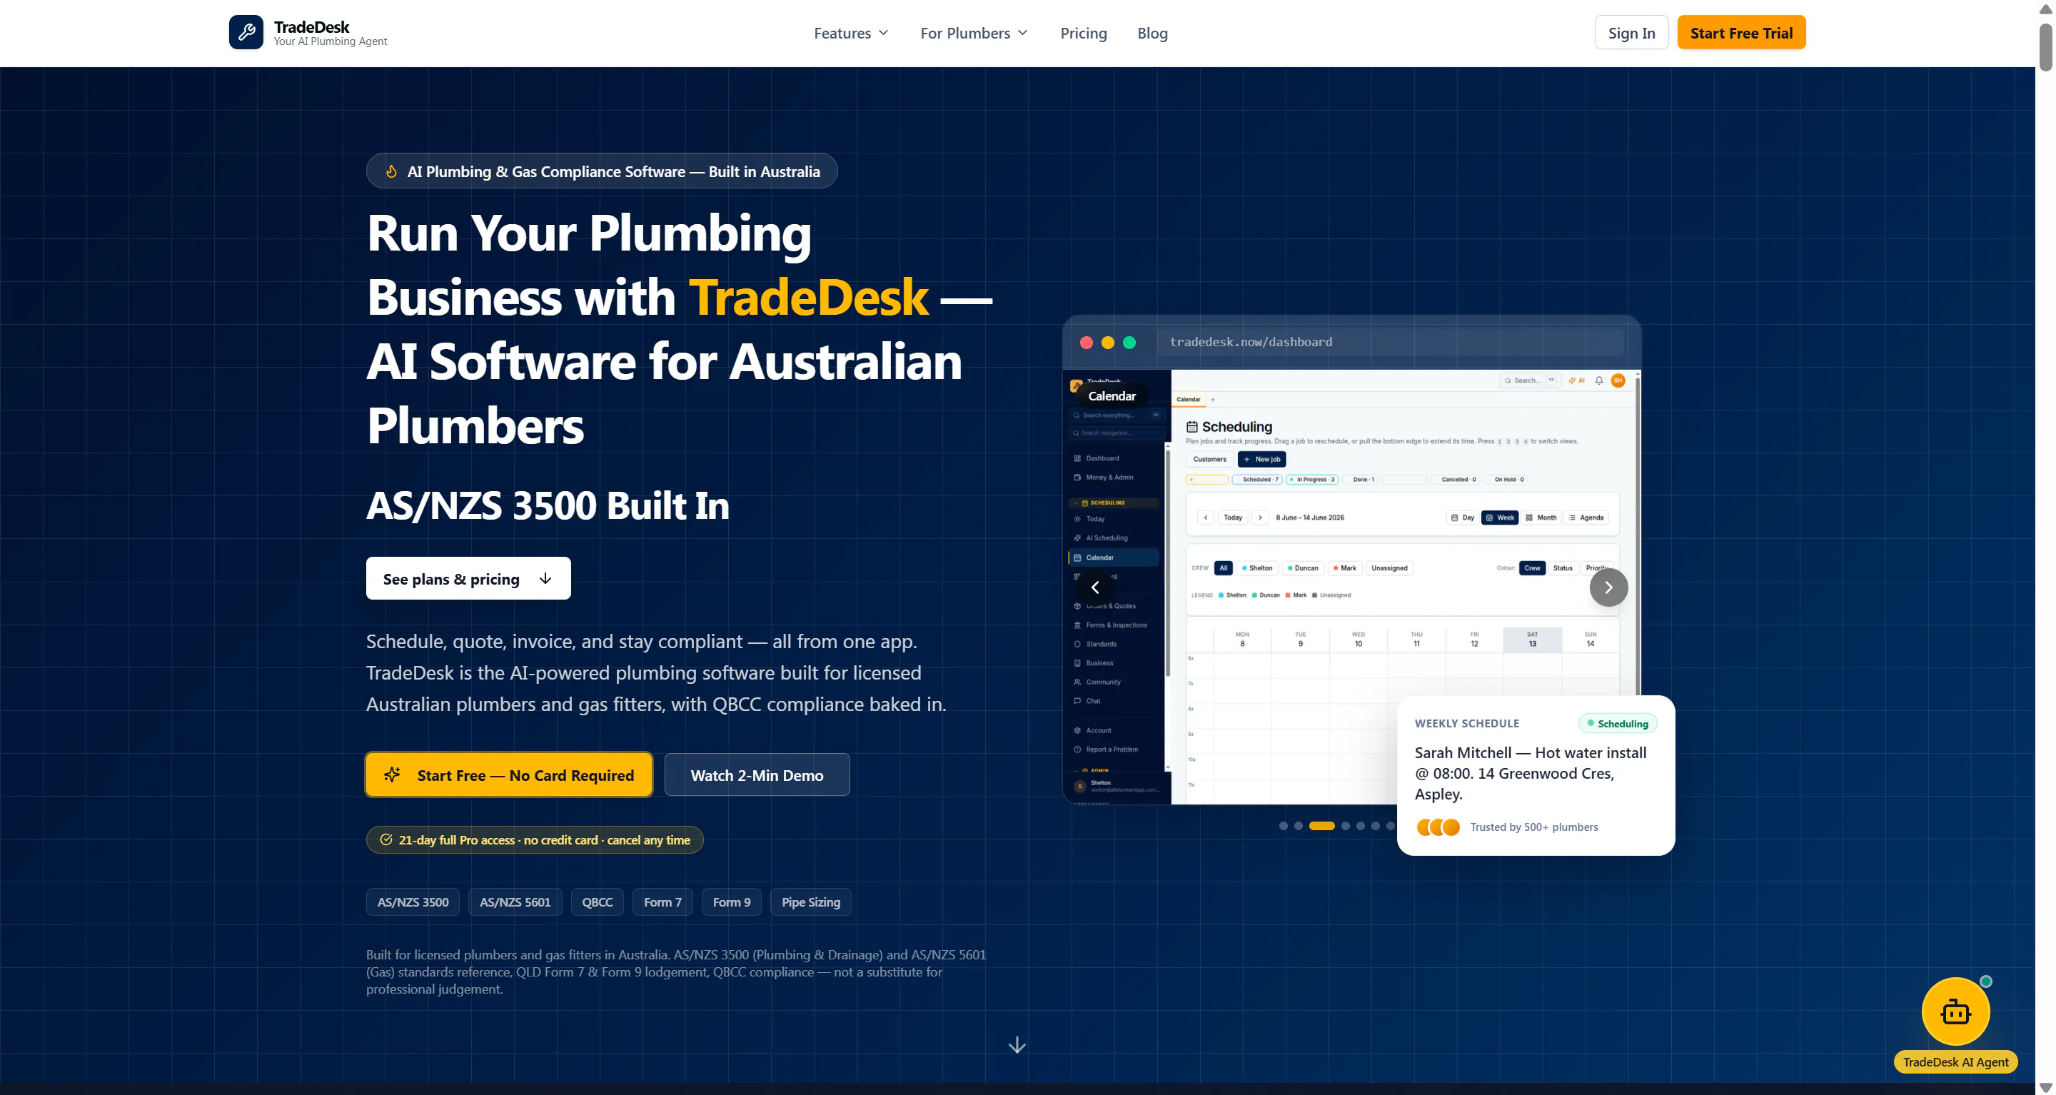The image size is (2056, 1095).
Task: Click the See plans & pricing button
Action: tap(468, 579)
